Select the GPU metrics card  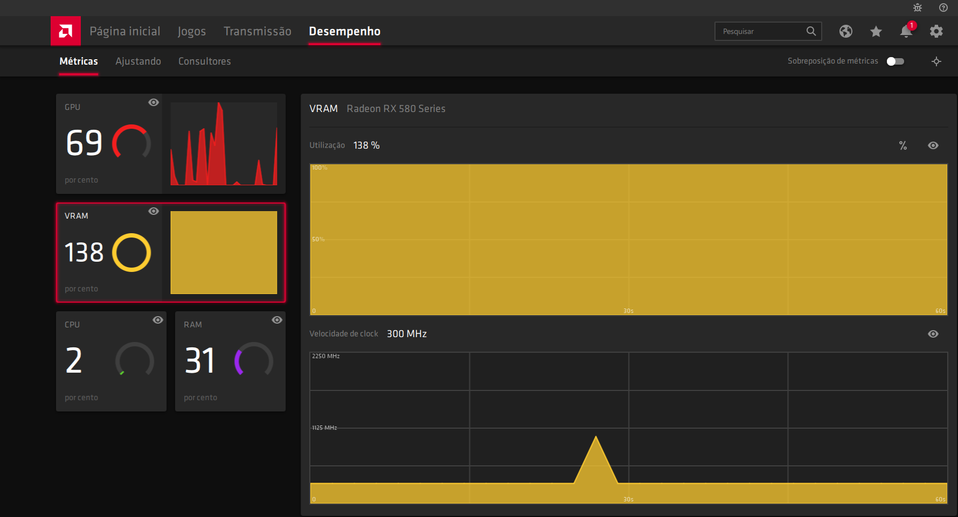pos(171,144)
